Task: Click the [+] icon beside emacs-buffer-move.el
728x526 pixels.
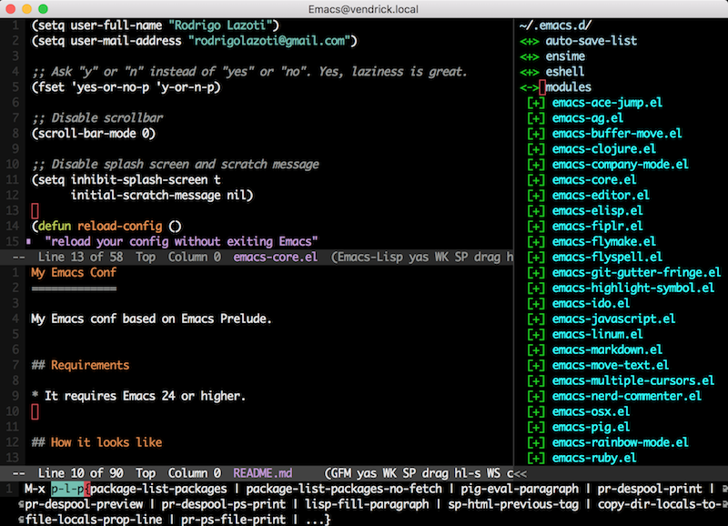Action: [x=536, y=134]
